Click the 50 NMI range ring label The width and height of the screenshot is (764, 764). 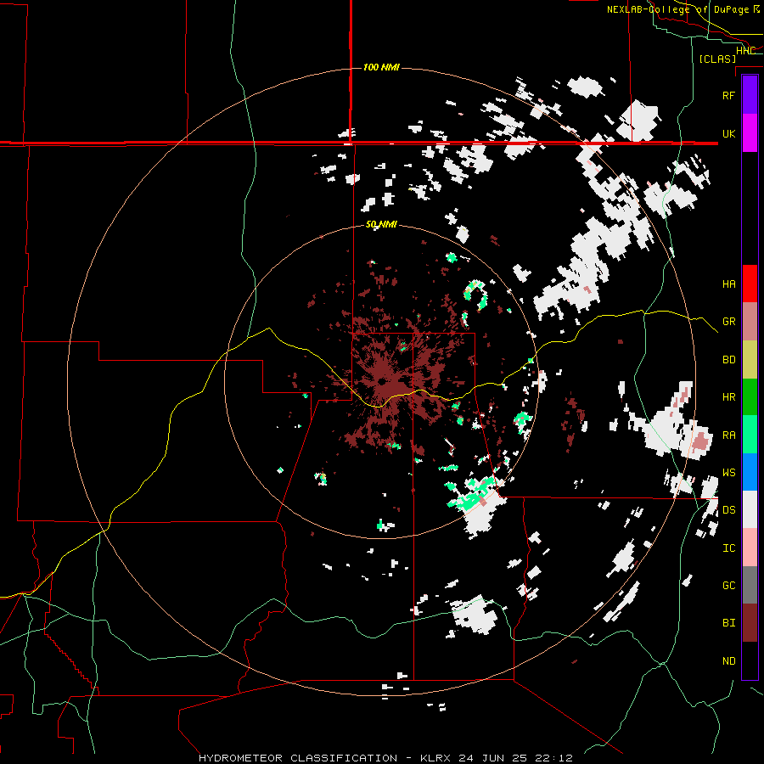[381, 225]
